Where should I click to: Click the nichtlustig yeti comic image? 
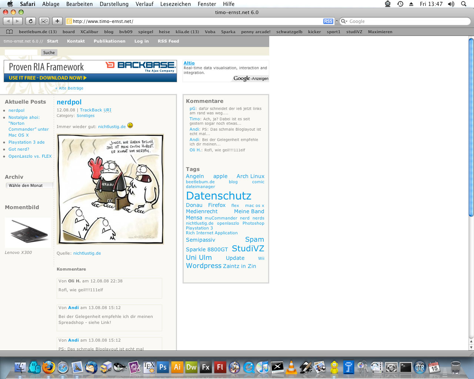pos(110,189)
